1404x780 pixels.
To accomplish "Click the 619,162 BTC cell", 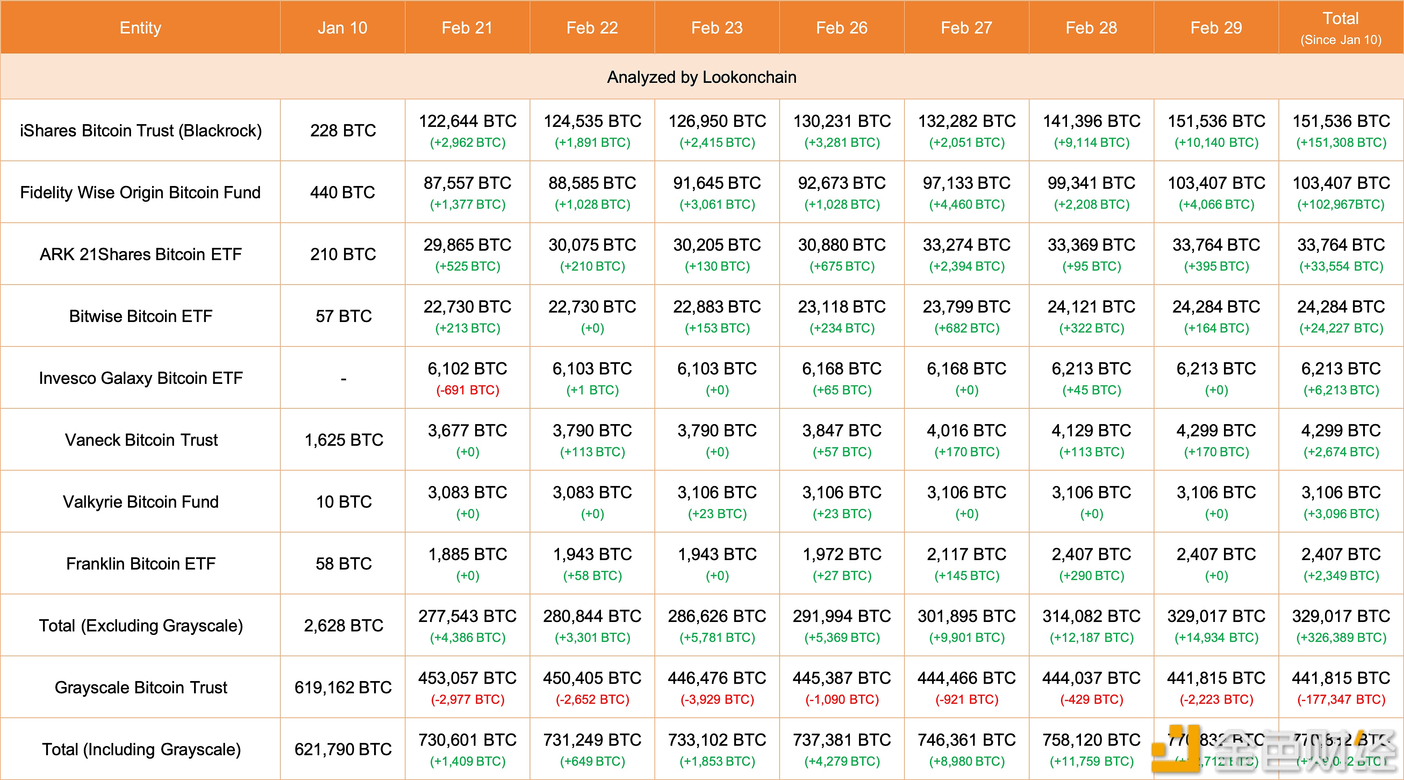I will 343,687.
